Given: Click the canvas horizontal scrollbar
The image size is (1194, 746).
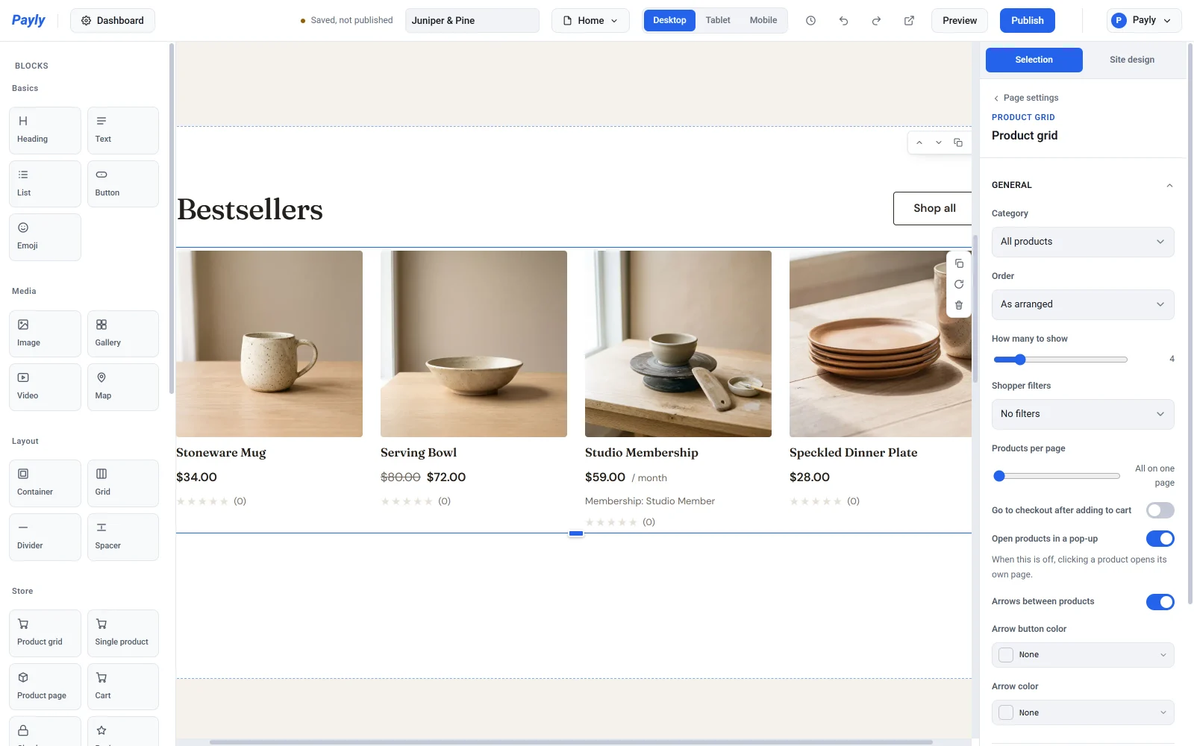Looking at the screenshot, I should point(571,742).
